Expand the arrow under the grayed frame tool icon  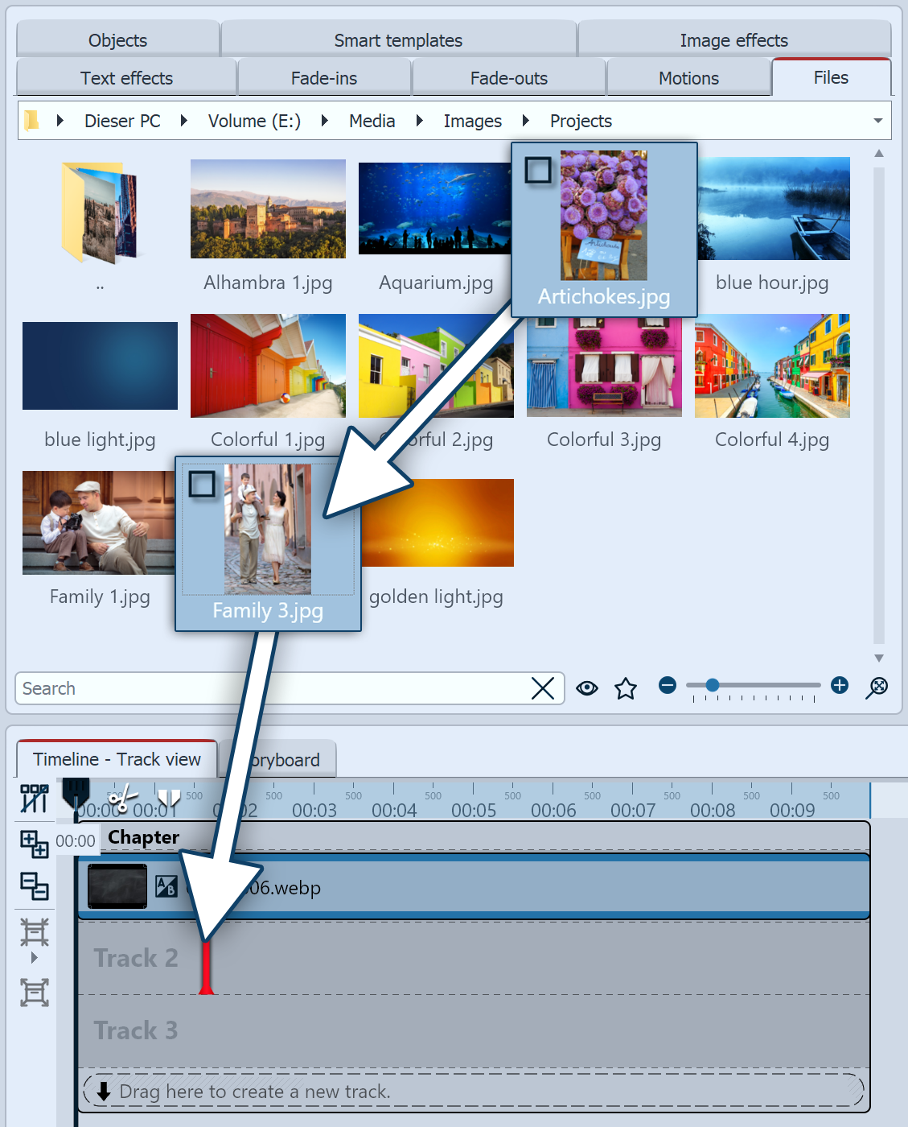tap(34, 958)
